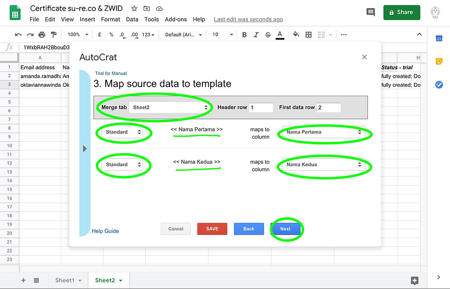The image size is (450, 289).
Task: Toggle italic formatting
Action: pyautogui.click(x=256, y=35)
